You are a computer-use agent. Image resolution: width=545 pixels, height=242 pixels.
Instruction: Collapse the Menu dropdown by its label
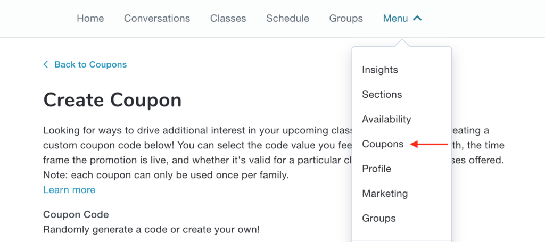pos(395,19)
